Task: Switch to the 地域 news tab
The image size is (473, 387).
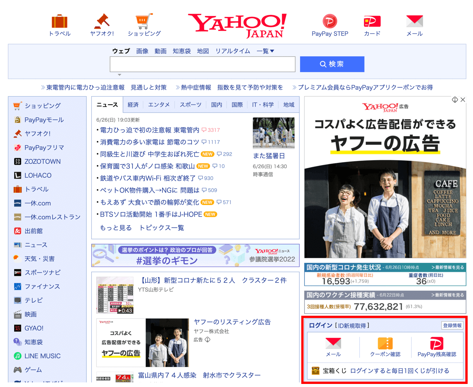Action: click(x=289, y=105)
